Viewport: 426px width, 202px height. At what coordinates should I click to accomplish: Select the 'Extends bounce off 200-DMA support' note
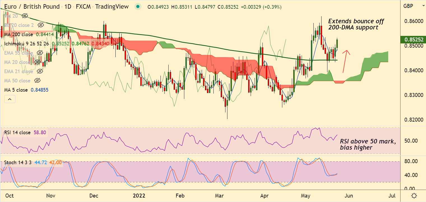(x=356, y=24)
